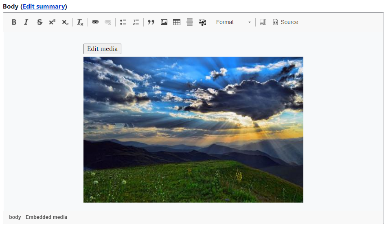Apply italic formatting

point(26,22)
